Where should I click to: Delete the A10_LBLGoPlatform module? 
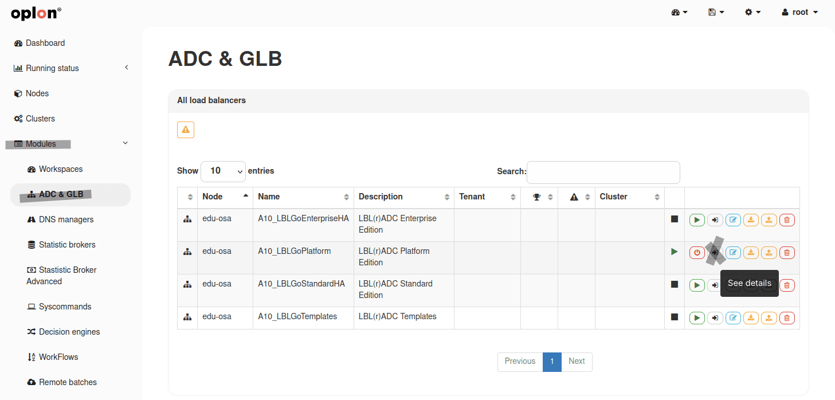click(787, 252)
